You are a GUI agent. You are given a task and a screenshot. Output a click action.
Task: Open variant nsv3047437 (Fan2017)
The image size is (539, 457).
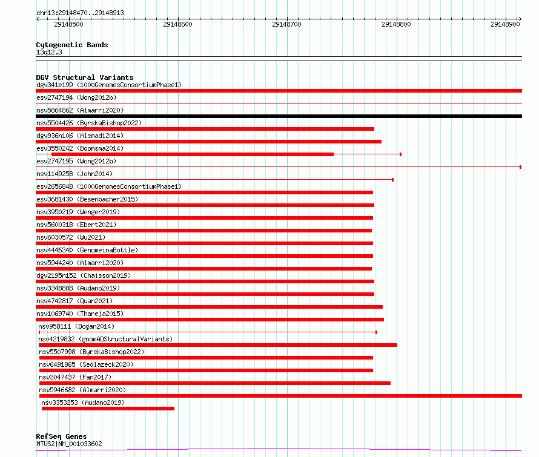(75, 377)
